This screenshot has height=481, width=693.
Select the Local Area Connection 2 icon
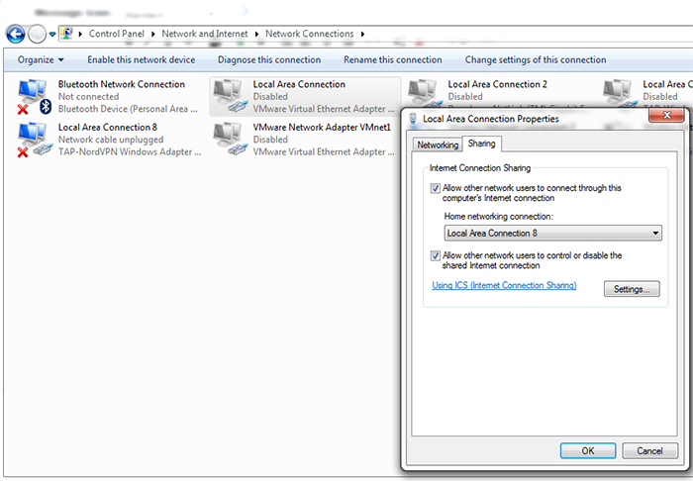point(425,93)
